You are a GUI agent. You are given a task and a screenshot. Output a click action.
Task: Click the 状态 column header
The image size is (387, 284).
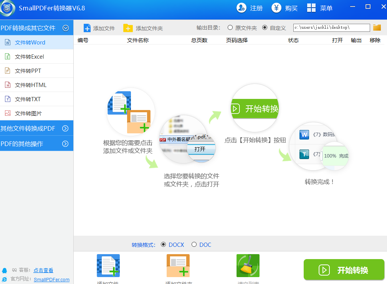(293, 40)
